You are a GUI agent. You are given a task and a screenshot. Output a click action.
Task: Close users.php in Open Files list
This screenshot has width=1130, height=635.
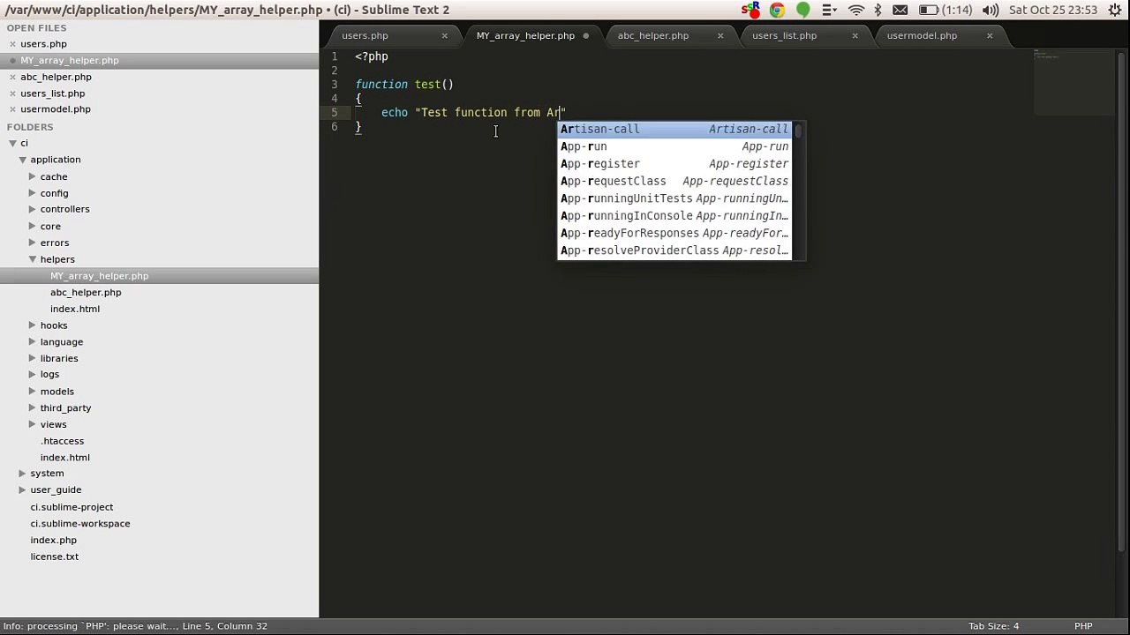point(12,44)
